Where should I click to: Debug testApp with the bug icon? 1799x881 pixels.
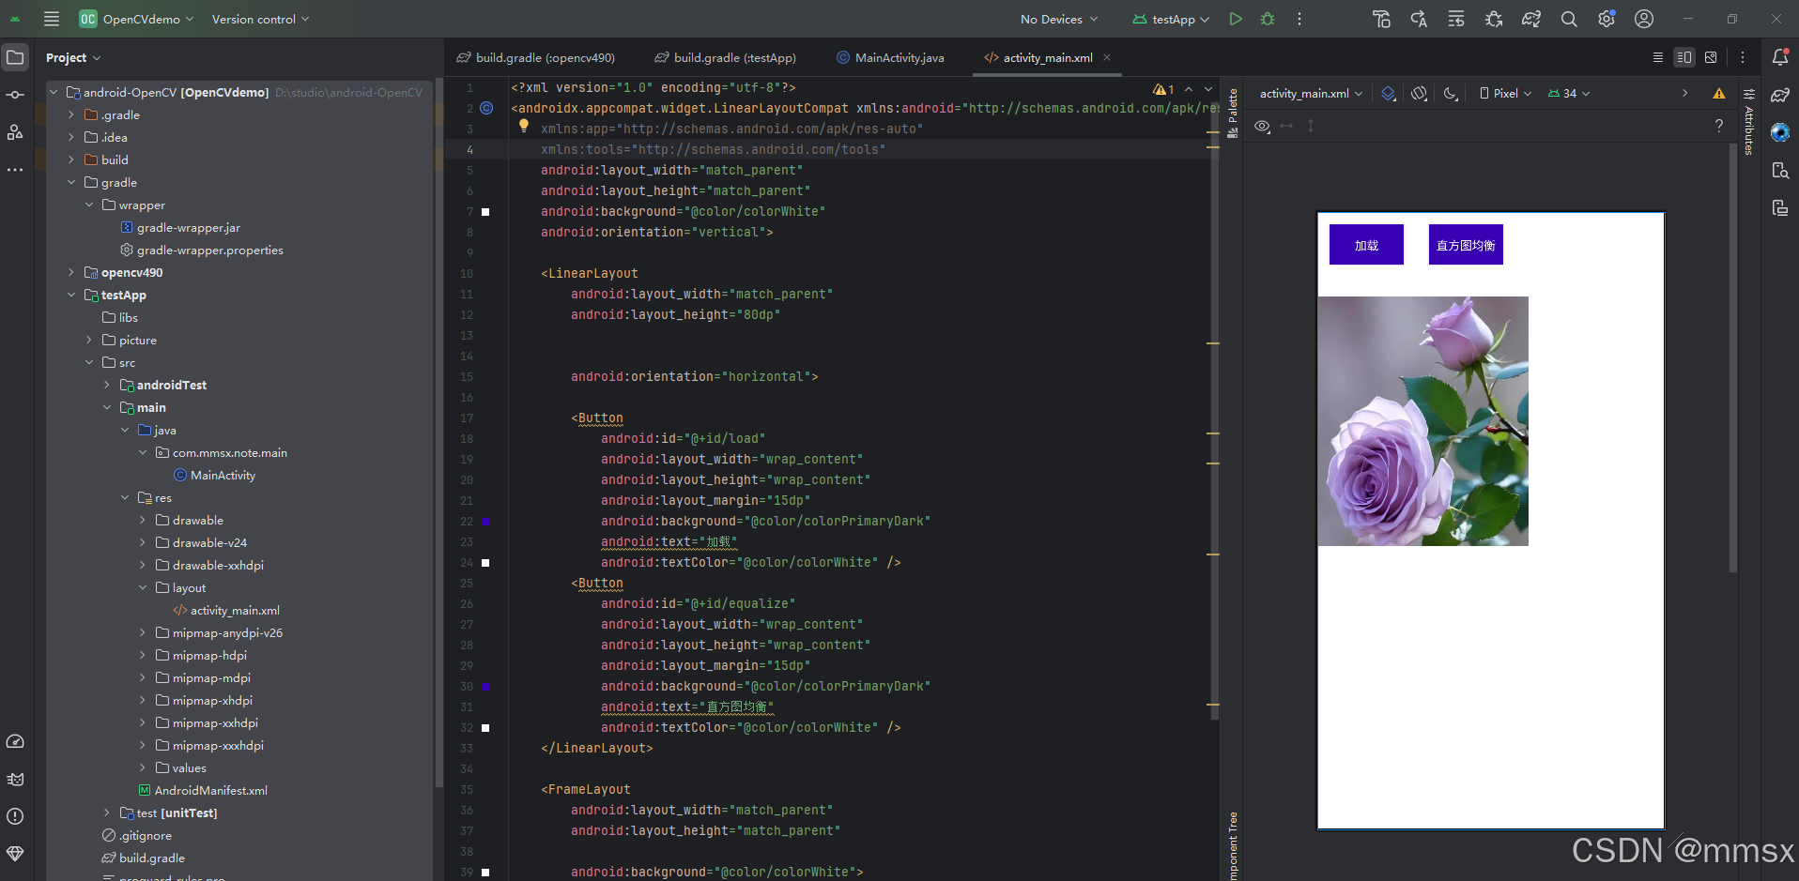pos(1268,19)
